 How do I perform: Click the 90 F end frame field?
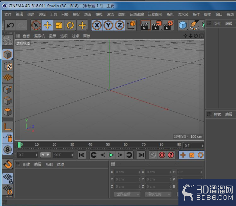63,155
